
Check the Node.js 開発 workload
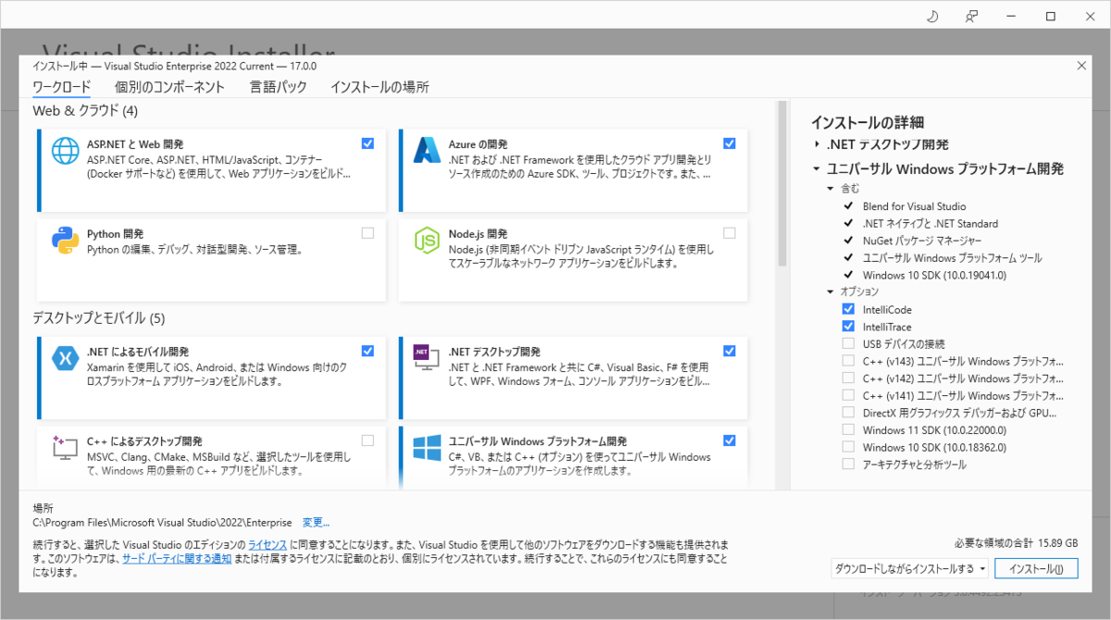pos(730,233)
